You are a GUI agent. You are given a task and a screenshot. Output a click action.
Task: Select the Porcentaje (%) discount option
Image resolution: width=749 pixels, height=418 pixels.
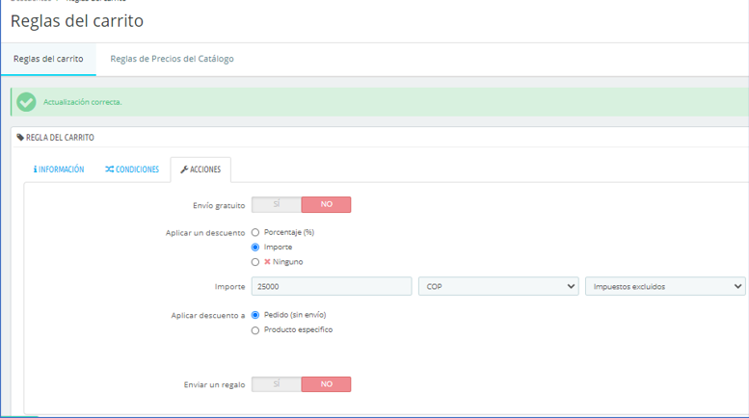[x=255, y=232]
